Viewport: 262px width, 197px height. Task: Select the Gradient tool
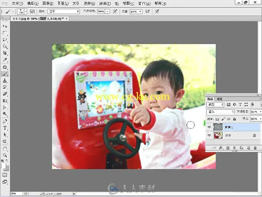click(5, 101)
